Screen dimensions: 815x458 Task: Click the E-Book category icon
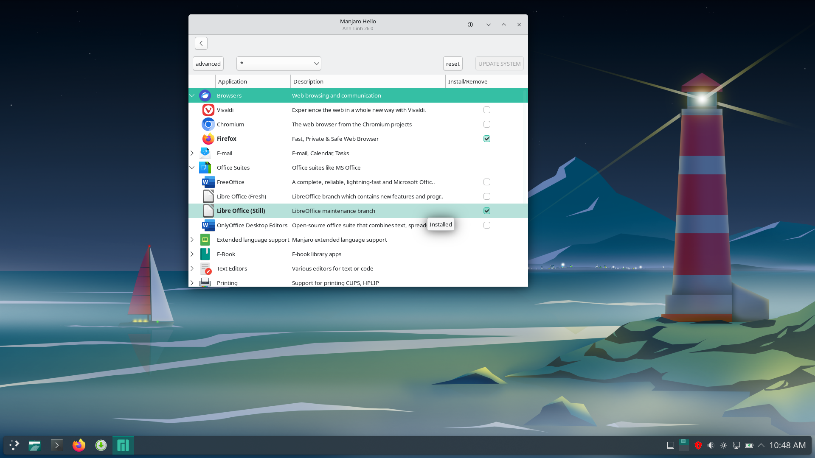(205, 254)
